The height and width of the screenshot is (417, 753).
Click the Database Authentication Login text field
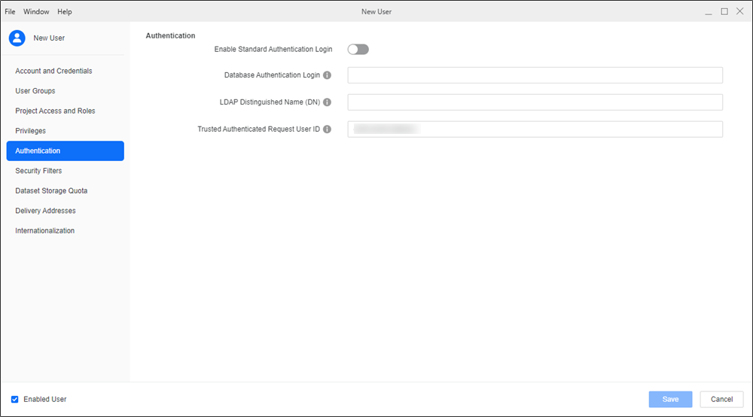[535, 75]
